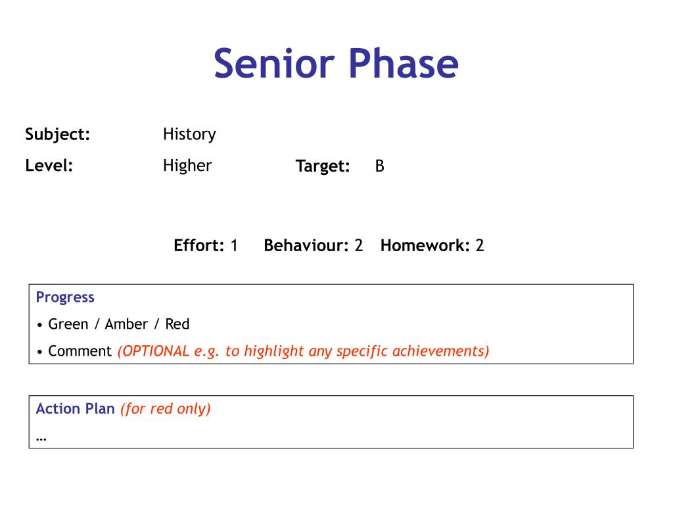Viewport: 673px width, 505px height.
Task: Click the Effort label
Action: click(198, 245)
